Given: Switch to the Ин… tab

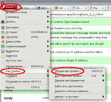Looking at the screenshot, I should pos(79,8).
